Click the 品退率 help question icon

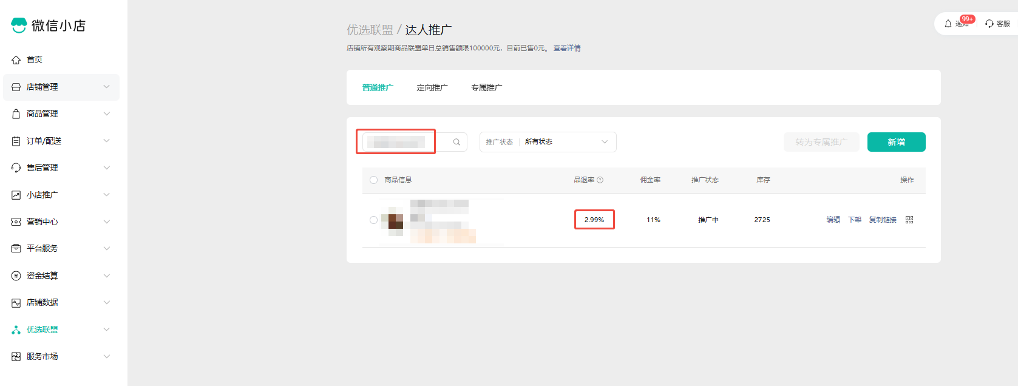click(600, 180)
